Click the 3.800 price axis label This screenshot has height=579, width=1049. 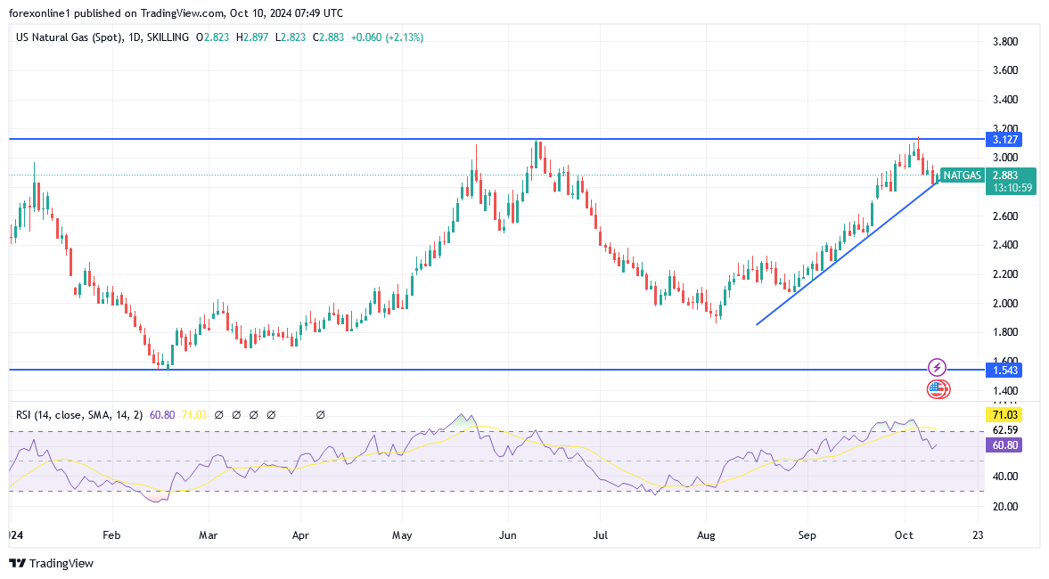coord(1004,42)
